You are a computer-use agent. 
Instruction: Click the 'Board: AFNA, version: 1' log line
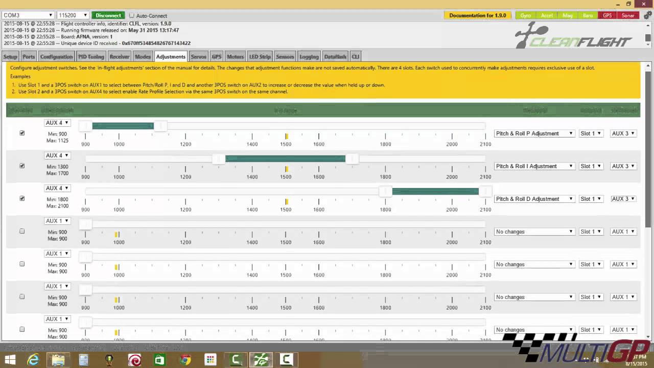(58, 37)
